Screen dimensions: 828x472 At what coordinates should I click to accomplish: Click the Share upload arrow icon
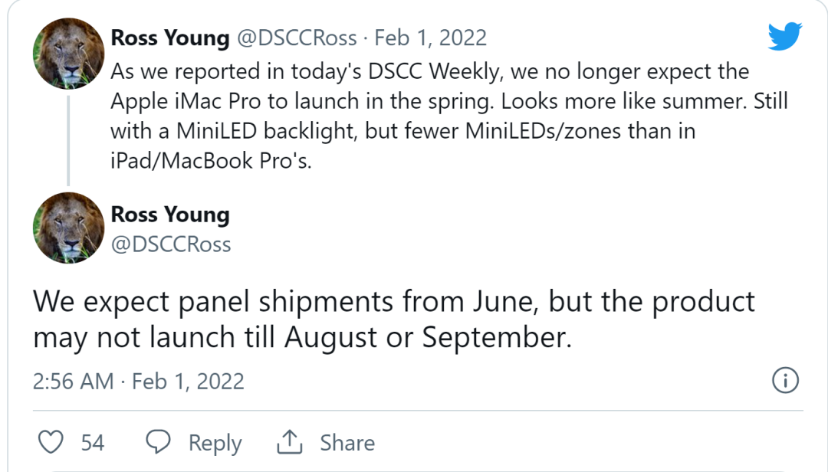click(x=288, y=442)
